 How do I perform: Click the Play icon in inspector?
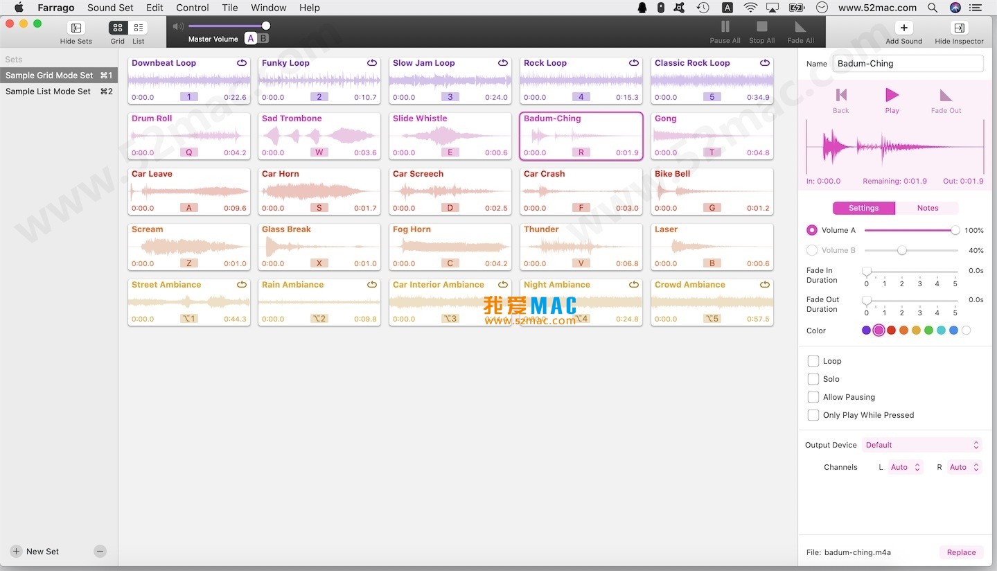(892, 95)
